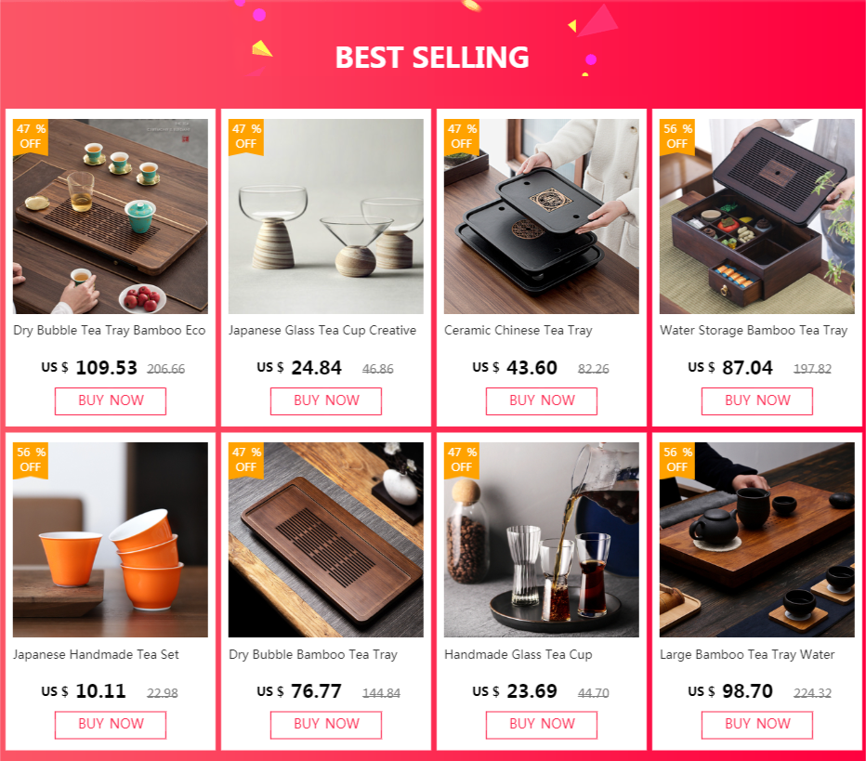Image resolution: width=866 pixels, height=761 pixels.
Task: Open the Japanese Glass Tea Cup Creative image
Action: coord(326,216)
